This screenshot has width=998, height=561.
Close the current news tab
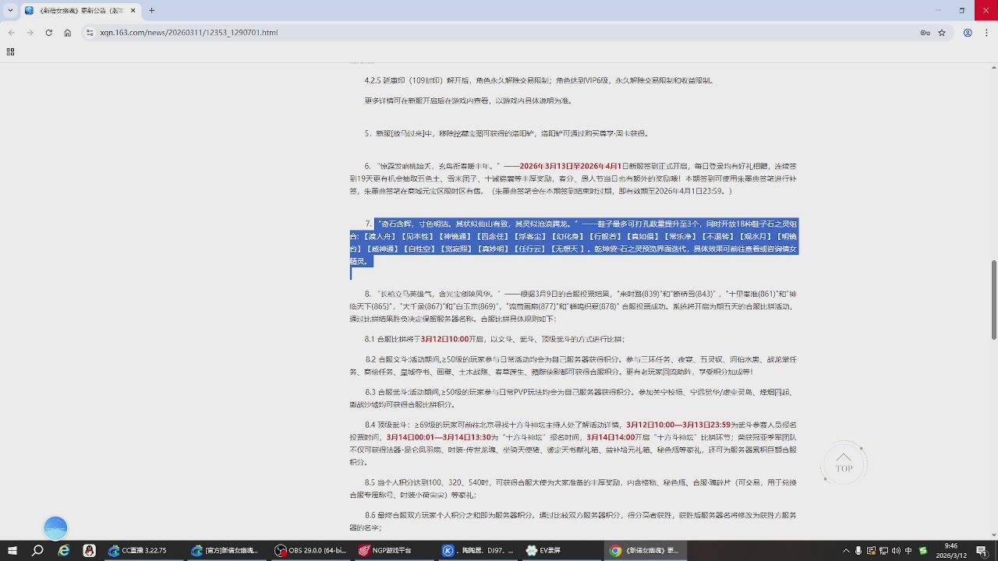[x=133, y=10]
